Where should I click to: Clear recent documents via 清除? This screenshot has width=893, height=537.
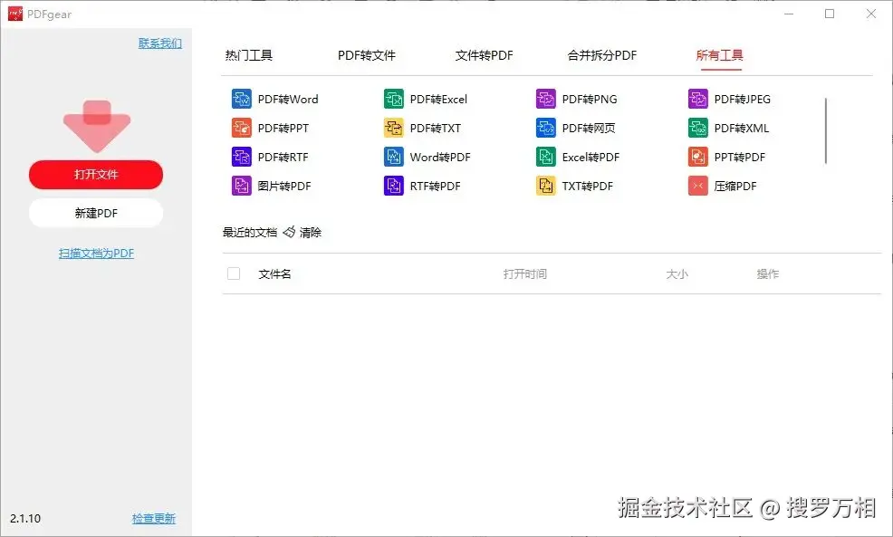pyautogui.click(x=310, y=232)
